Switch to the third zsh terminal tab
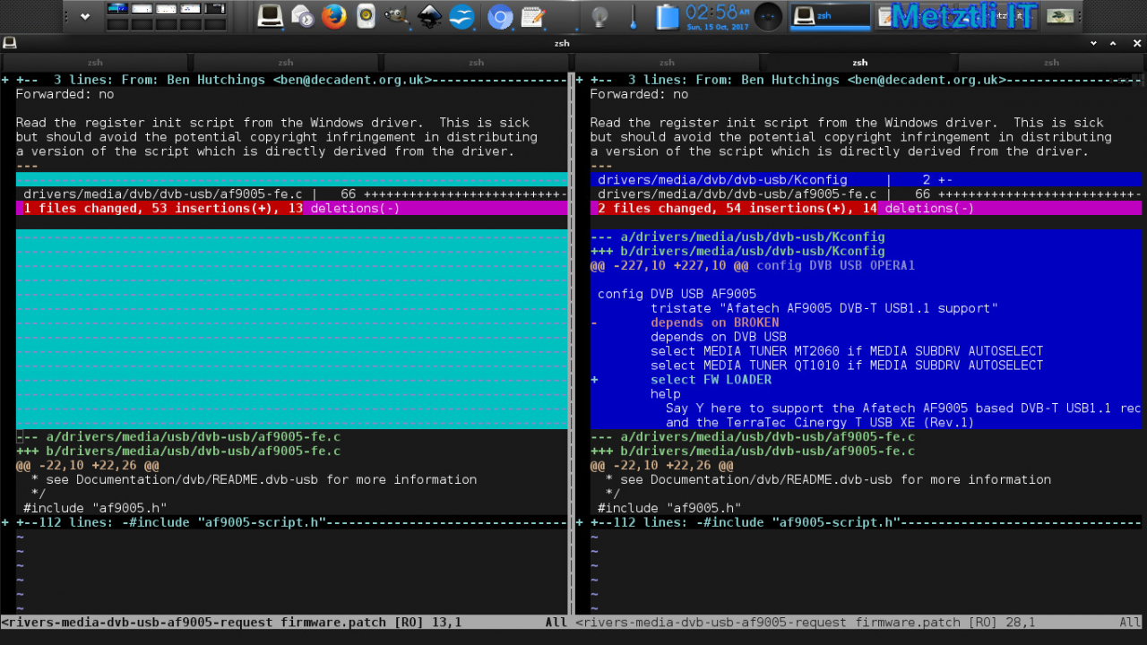 pyautogui.click(x=477, y=63)
